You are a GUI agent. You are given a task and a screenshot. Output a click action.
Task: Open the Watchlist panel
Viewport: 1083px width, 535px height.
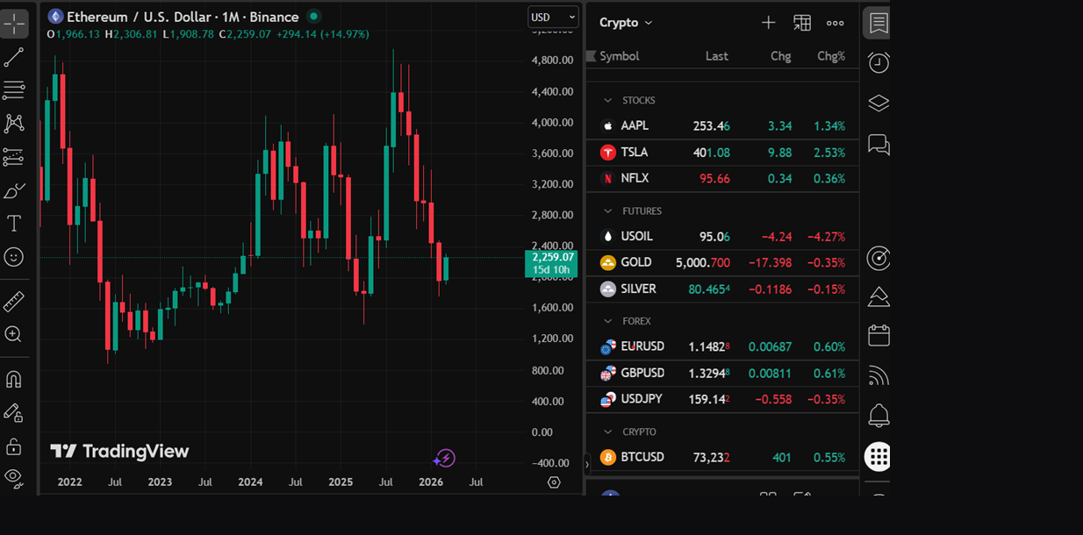click(877, 23)
